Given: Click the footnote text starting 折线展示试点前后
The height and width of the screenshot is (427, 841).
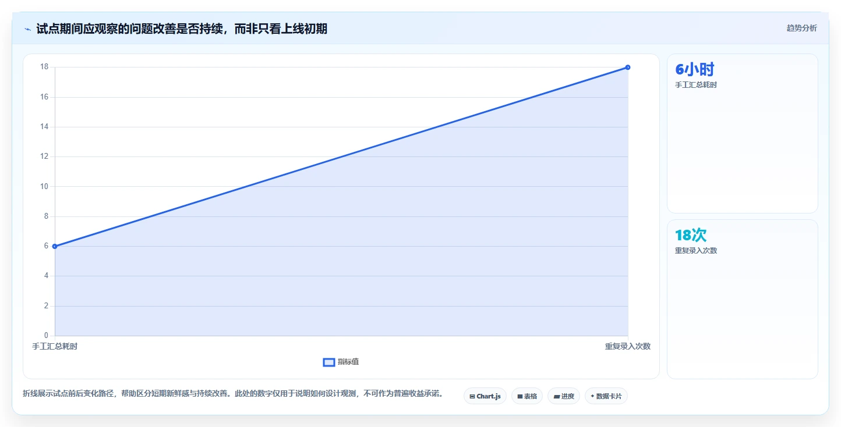Looking at the screenshot, I should pyautogui.click(x=234, y=393).
